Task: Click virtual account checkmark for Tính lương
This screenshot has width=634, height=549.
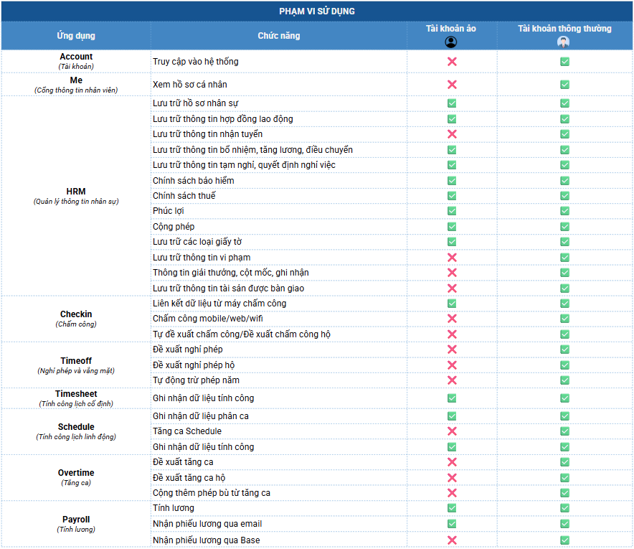Action: coord(452,507)
